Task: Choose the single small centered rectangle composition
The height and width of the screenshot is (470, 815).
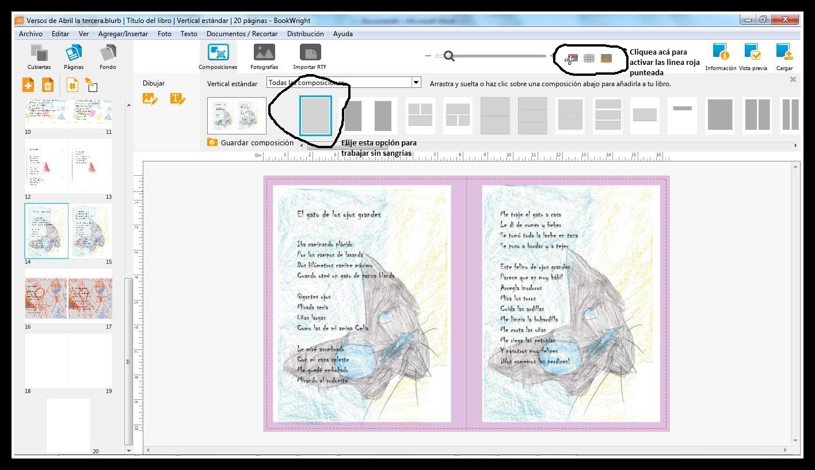Action: [645, 115]
